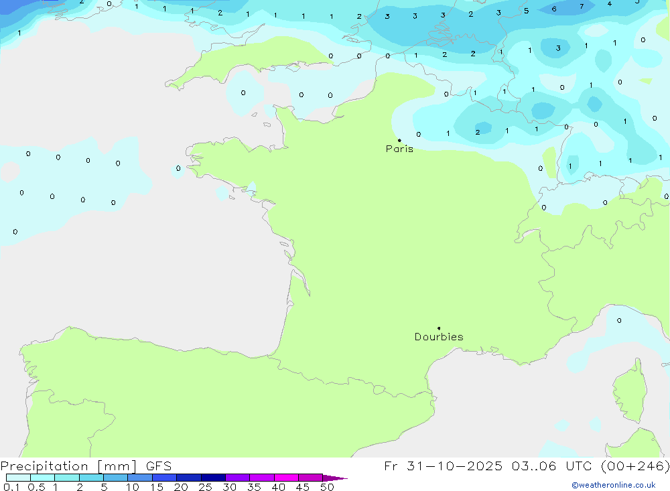Pick the 15–20 mm legend swatch
Viewport: 670px width, 491px height.
(165, 478)
